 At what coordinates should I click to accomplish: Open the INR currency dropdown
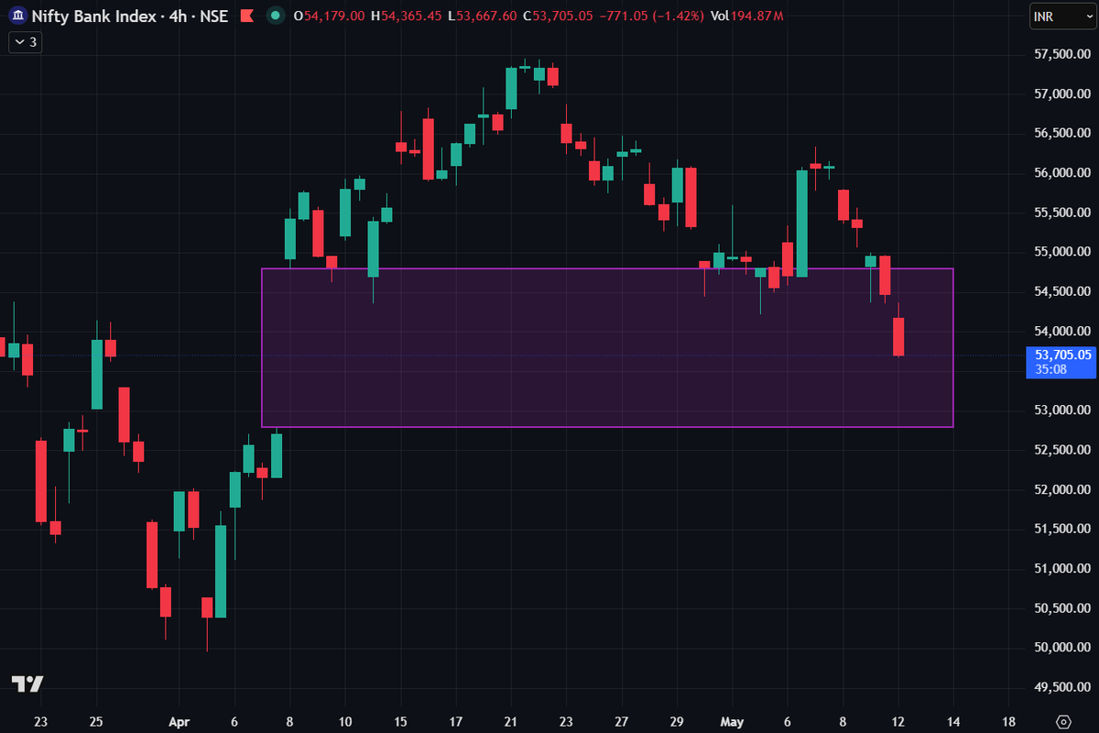coord(1061,16)
